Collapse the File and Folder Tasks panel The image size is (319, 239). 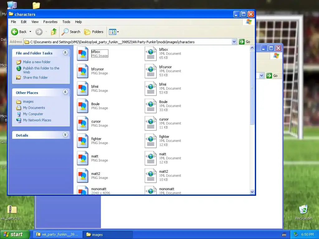pyautogui.click(x=65, y=53)
